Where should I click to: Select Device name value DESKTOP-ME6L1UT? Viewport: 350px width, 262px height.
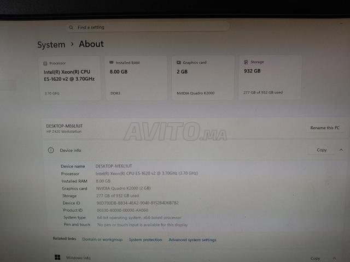tap(114, 166)
